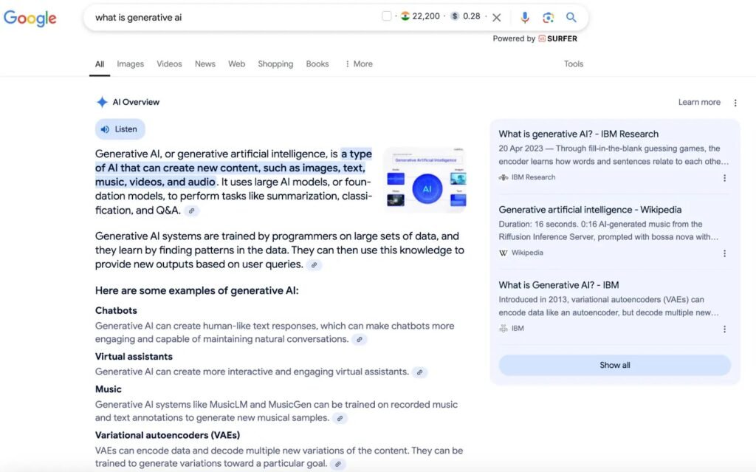The width and height of the screenshot is (756, 472).
Task: Switch to the Images tab
Action: 130,64
